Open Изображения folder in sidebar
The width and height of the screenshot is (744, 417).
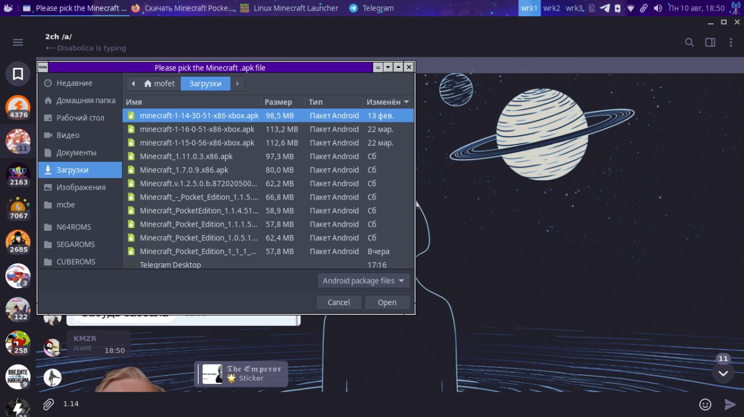80,187
